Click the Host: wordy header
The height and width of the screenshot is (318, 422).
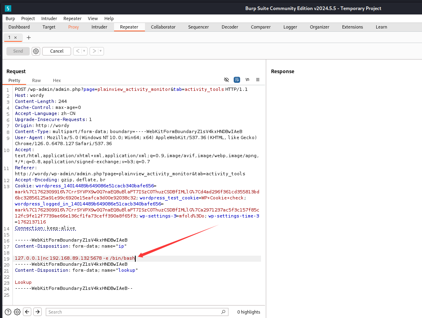(x=29, y=95)
